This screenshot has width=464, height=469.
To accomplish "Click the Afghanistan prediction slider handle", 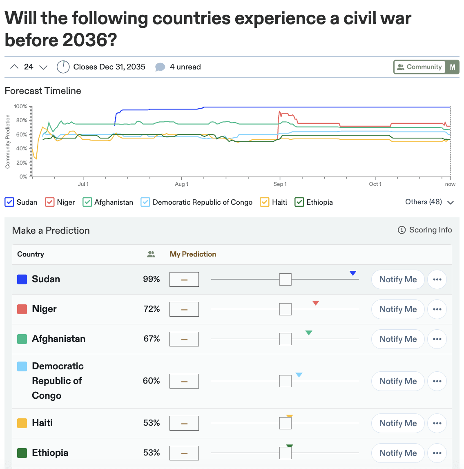I will (x=285, y=339).
